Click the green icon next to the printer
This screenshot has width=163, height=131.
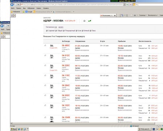[89, 21]
